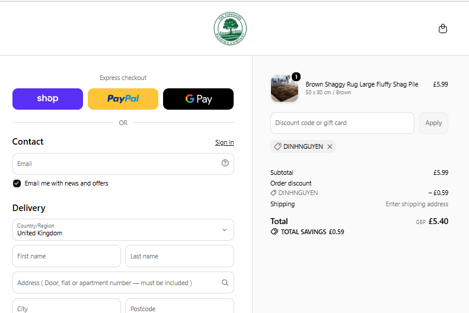Open the Brown Shaggy Rug product thumbnail
This screenshot has width=469, height=313.
[x=285, y=88]
